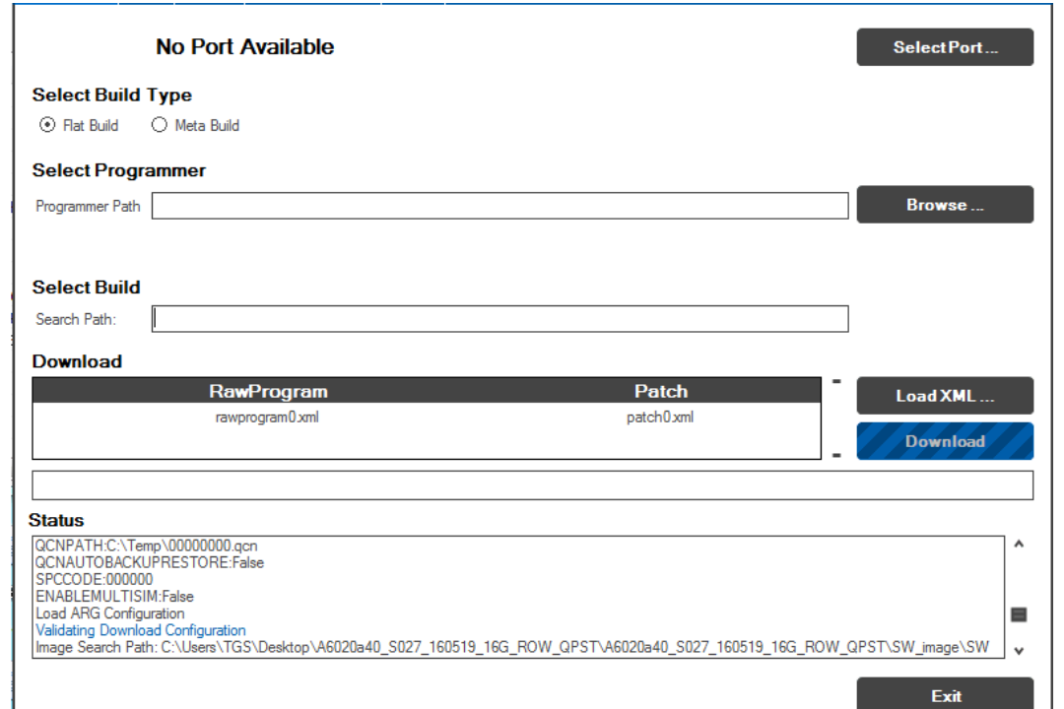
Task: Click inside the Search Path field
Action: [x=500, y=319]
